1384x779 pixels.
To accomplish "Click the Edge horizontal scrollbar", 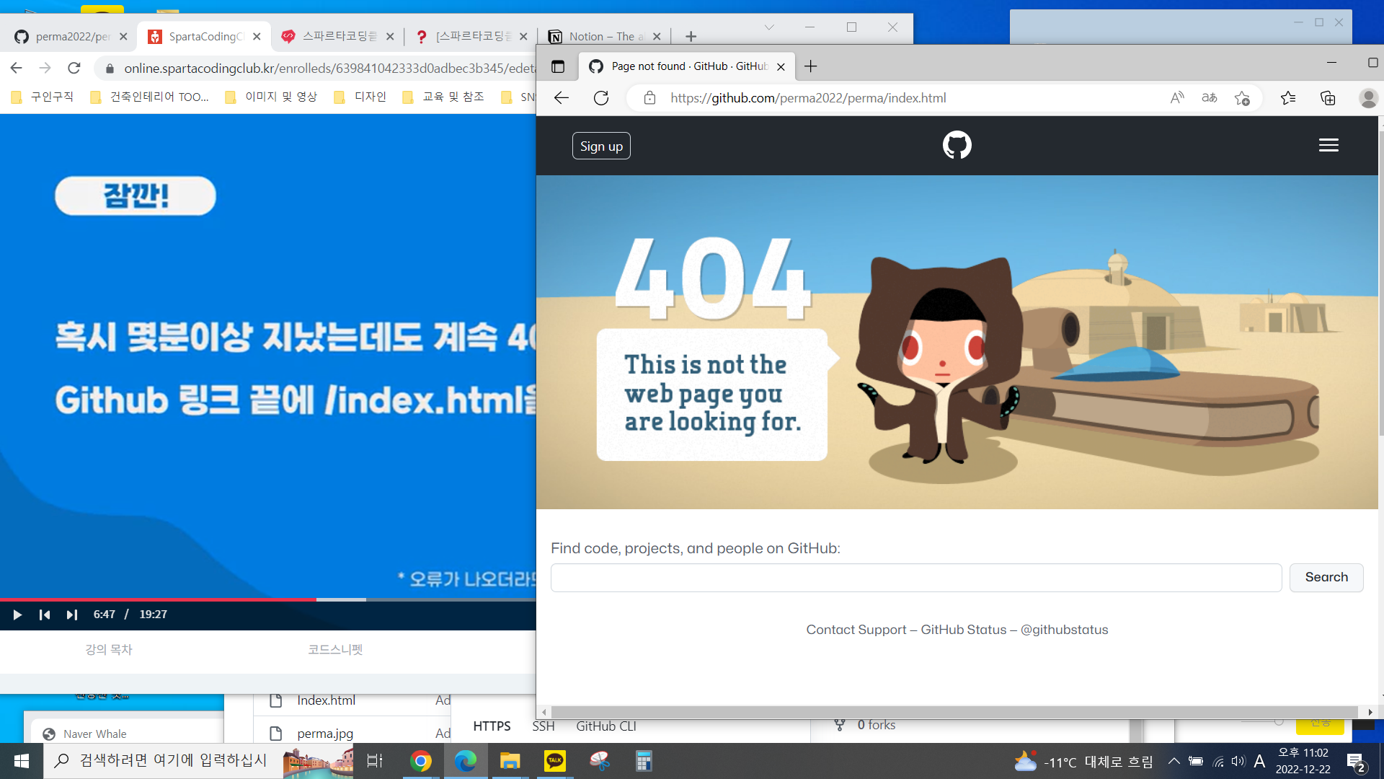I will (954, 712).
